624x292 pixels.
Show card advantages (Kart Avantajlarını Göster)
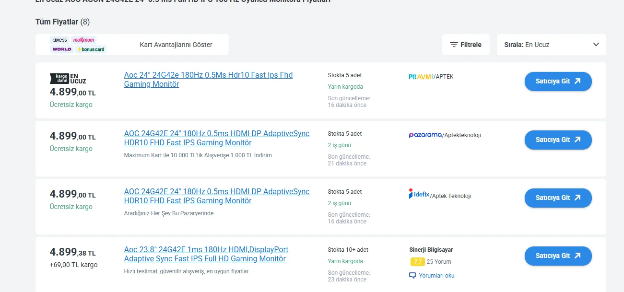pos(176,45)
